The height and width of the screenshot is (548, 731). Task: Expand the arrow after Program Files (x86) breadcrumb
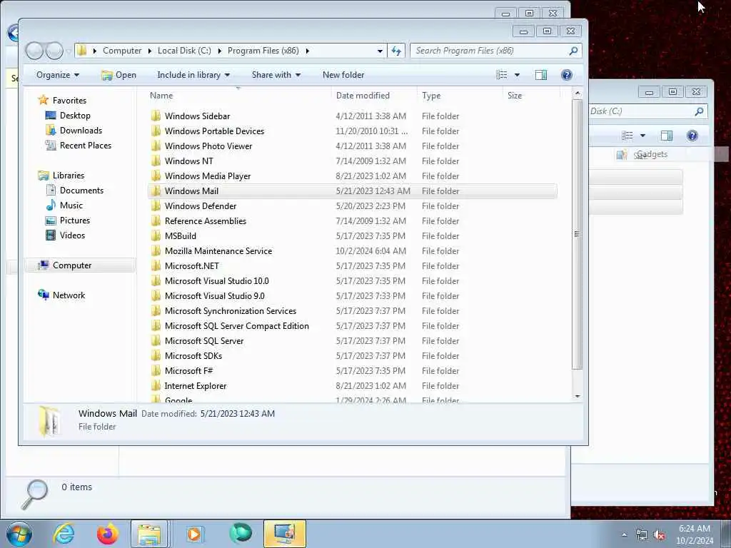[x=307, y=51]
